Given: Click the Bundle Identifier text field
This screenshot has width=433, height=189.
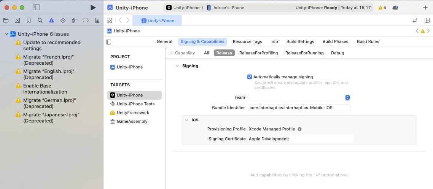Looking at the screenshot, I should (x=299, y=108).
